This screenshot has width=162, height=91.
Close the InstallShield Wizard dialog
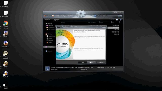click(x=104, y=27)
